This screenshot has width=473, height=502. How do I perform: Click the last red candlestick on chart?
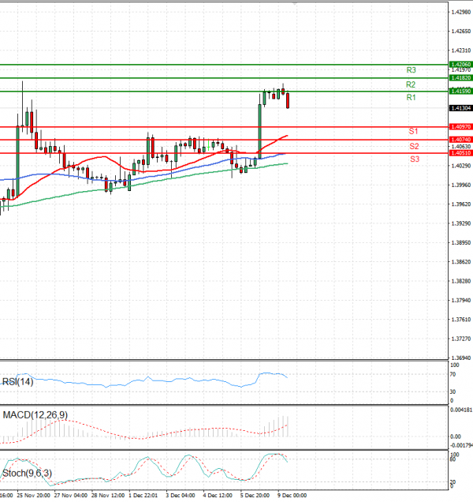click(x=288, y=101)
